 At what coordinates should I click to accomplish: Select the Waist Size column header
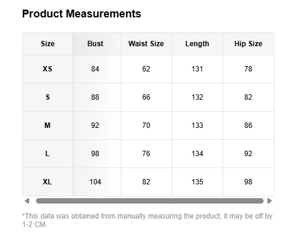[x=146, y=44]
